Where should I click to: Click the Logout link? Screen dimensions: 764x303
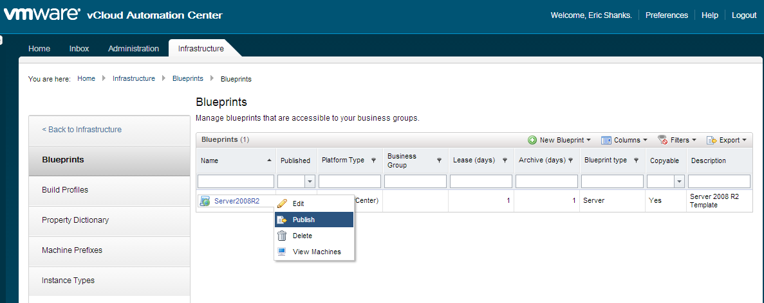(x=744, y=15)
